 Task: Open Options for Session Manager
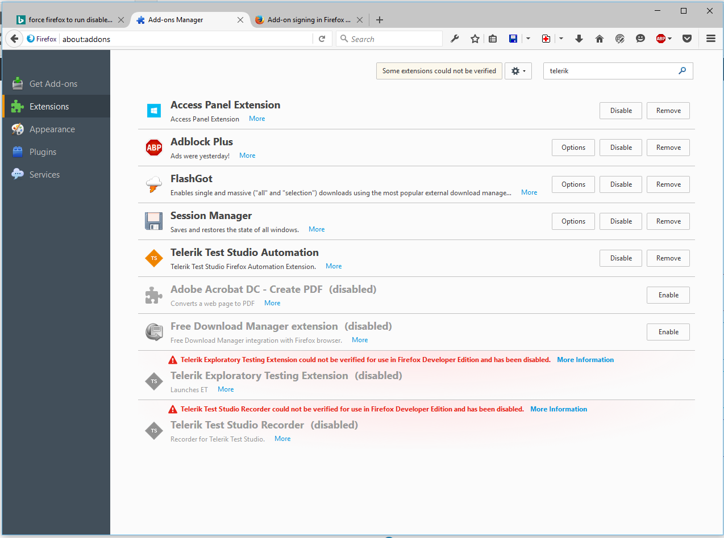pos(573,221)
